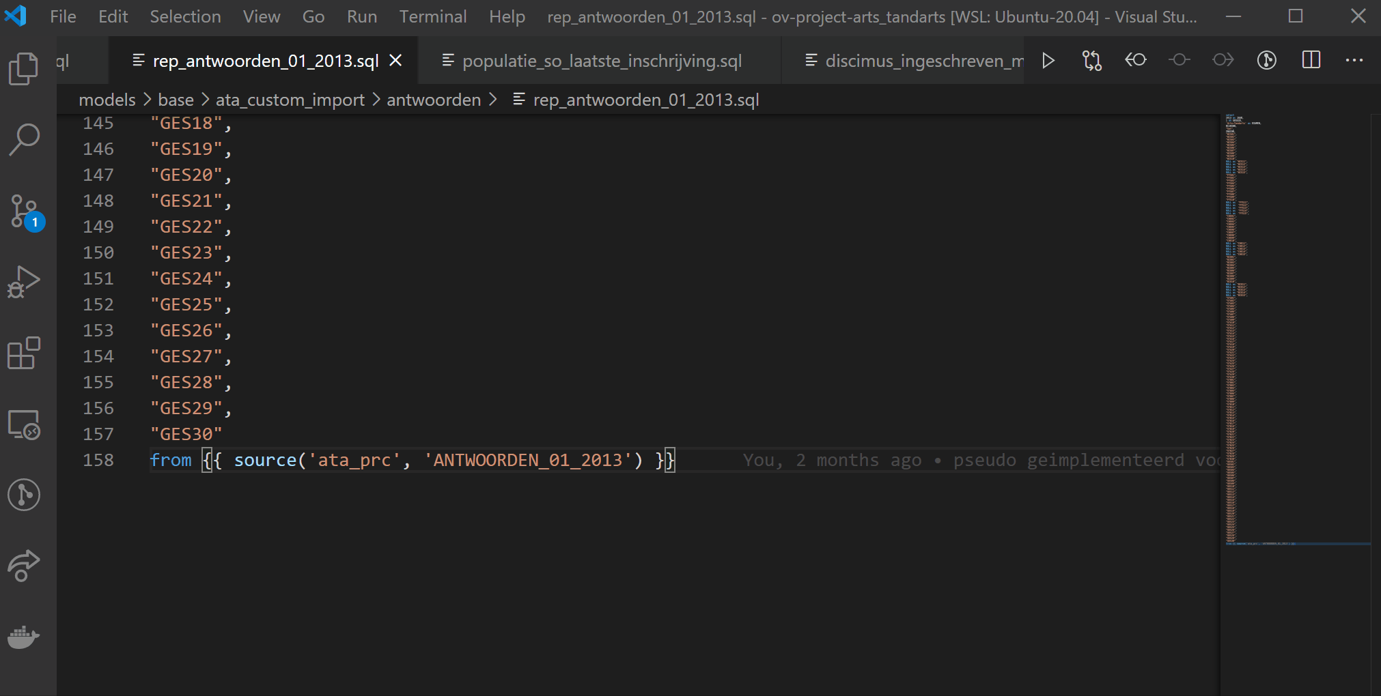Screen dimensions: 1381x696
Task: Run the current SQL file
Action: tap(1047, 61)
